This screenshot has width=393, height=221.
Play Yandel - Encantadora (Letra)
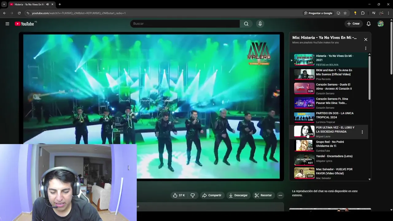click(329, 160)
